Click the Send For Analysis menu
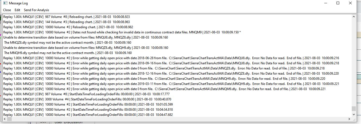 pos(36,10)
